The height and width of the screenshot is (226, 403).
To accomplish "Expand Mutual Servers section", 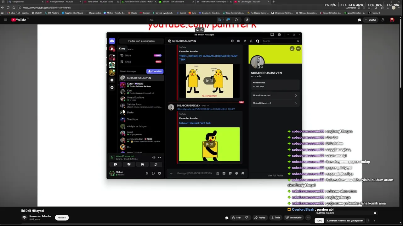I will coord(275,95).
